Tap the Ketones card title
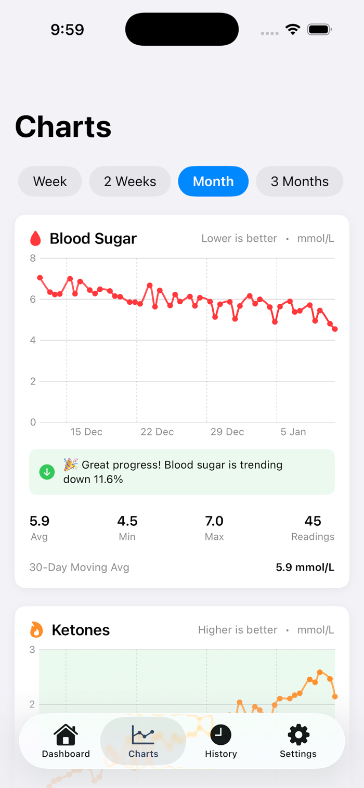 tap(81, 630)
